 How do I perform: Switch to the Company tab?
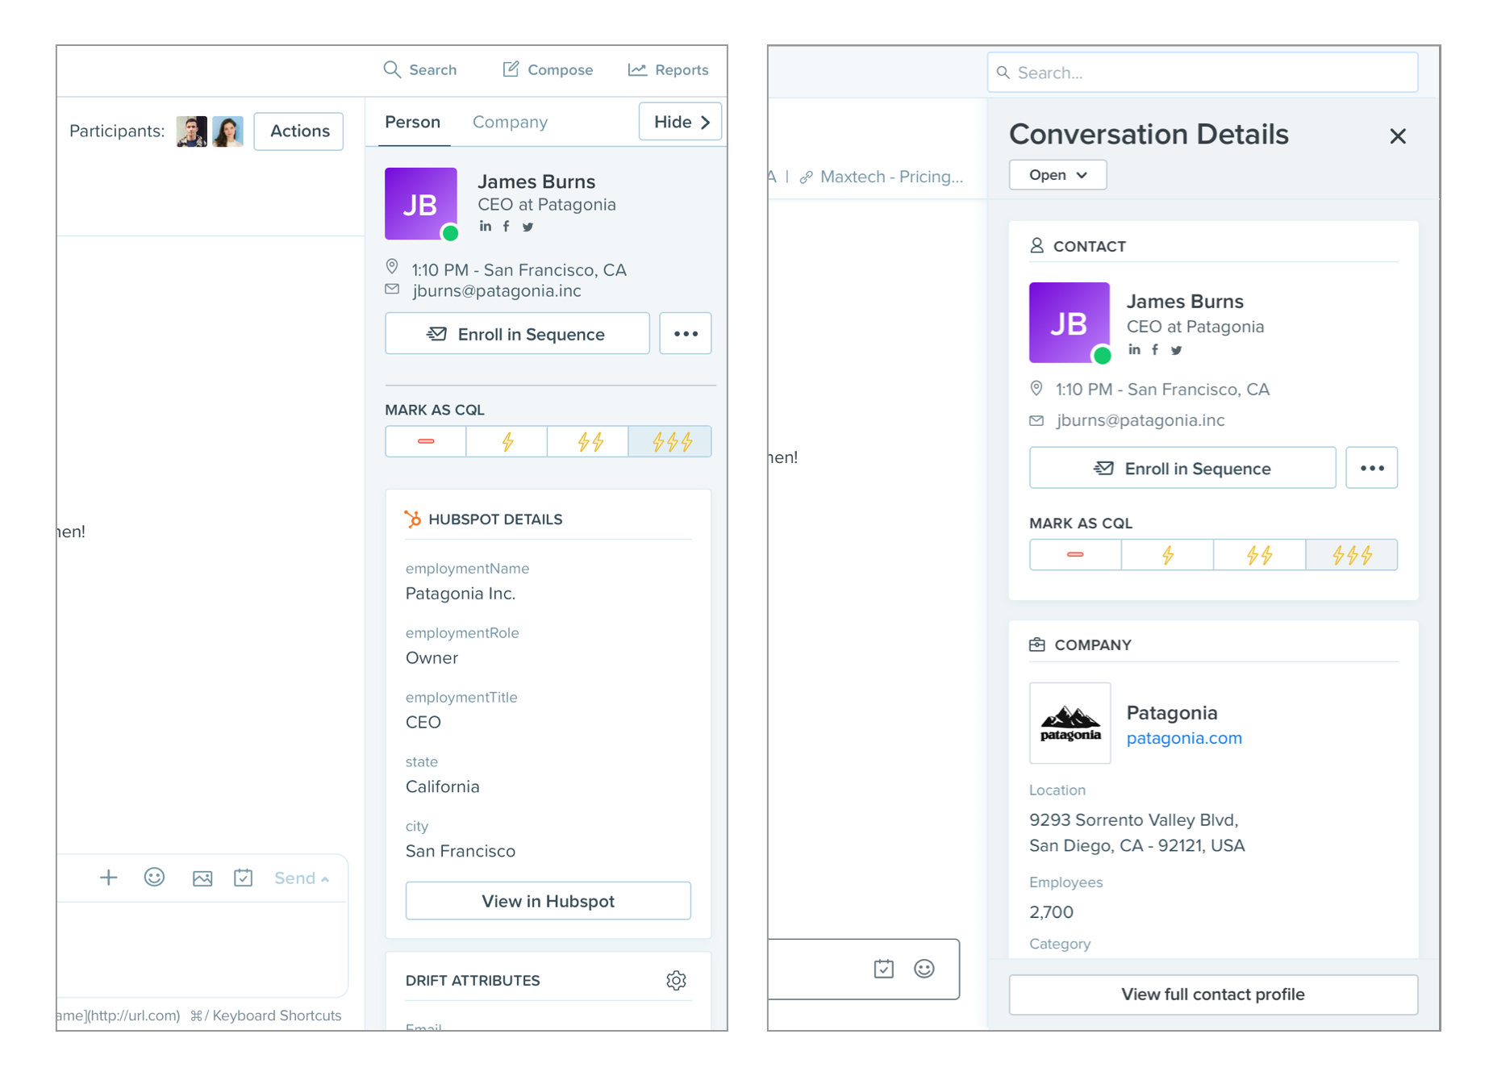[510, 122]
